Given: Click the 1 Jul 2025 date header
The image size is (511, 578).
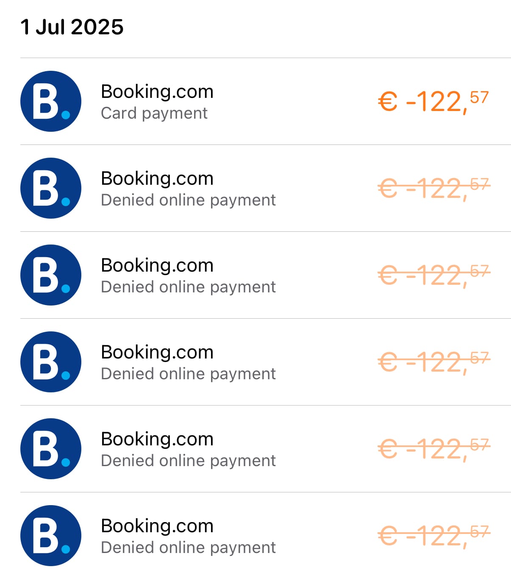Looking at the screenshot, I should point(72,27).
